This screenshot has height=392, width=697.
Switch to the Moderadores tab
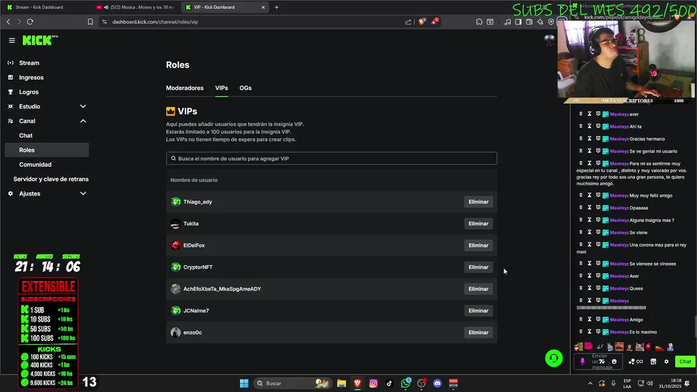185,88
